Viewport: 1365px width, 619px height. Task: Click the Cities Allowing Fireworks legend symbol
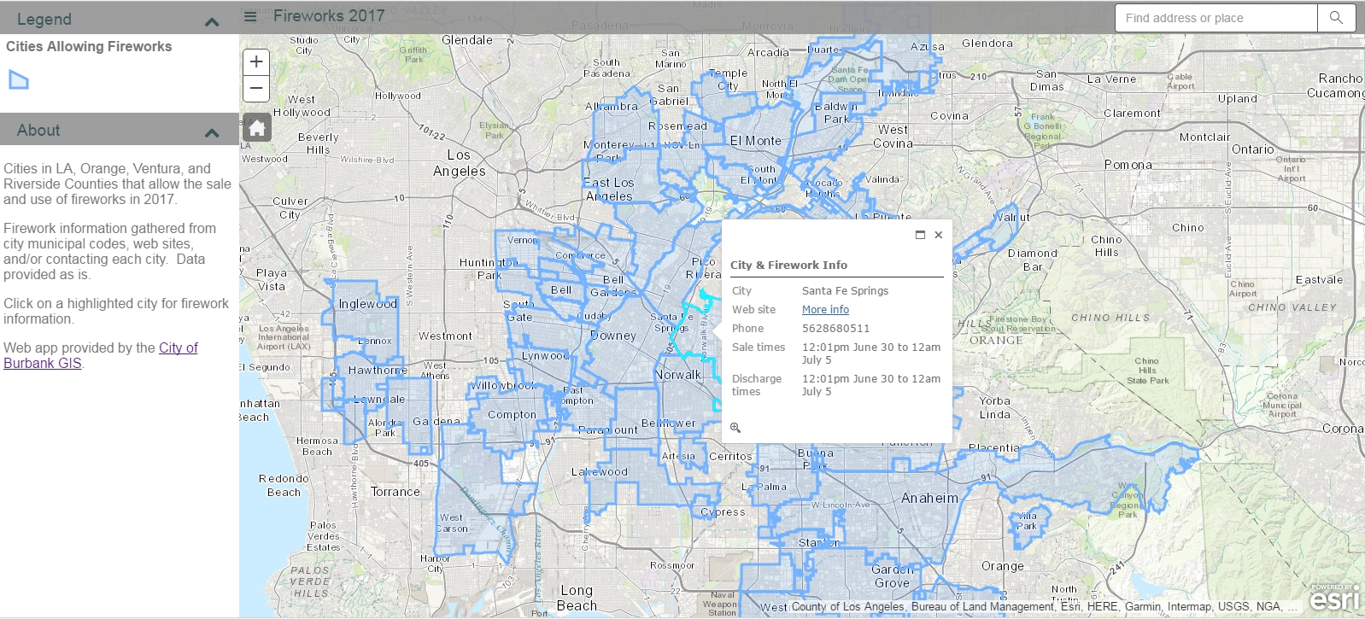19,80
